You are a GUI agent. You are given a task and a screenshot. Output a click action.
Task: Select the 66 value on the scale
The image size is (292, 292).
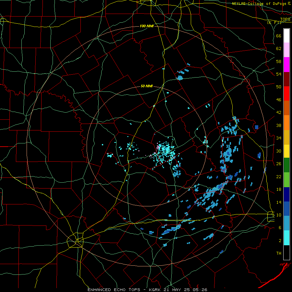point(279,36)
